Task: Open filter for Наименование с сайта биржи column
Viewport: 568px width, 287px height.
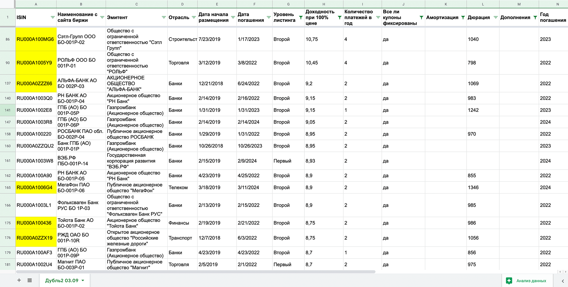Action: (x=102, y=17)
